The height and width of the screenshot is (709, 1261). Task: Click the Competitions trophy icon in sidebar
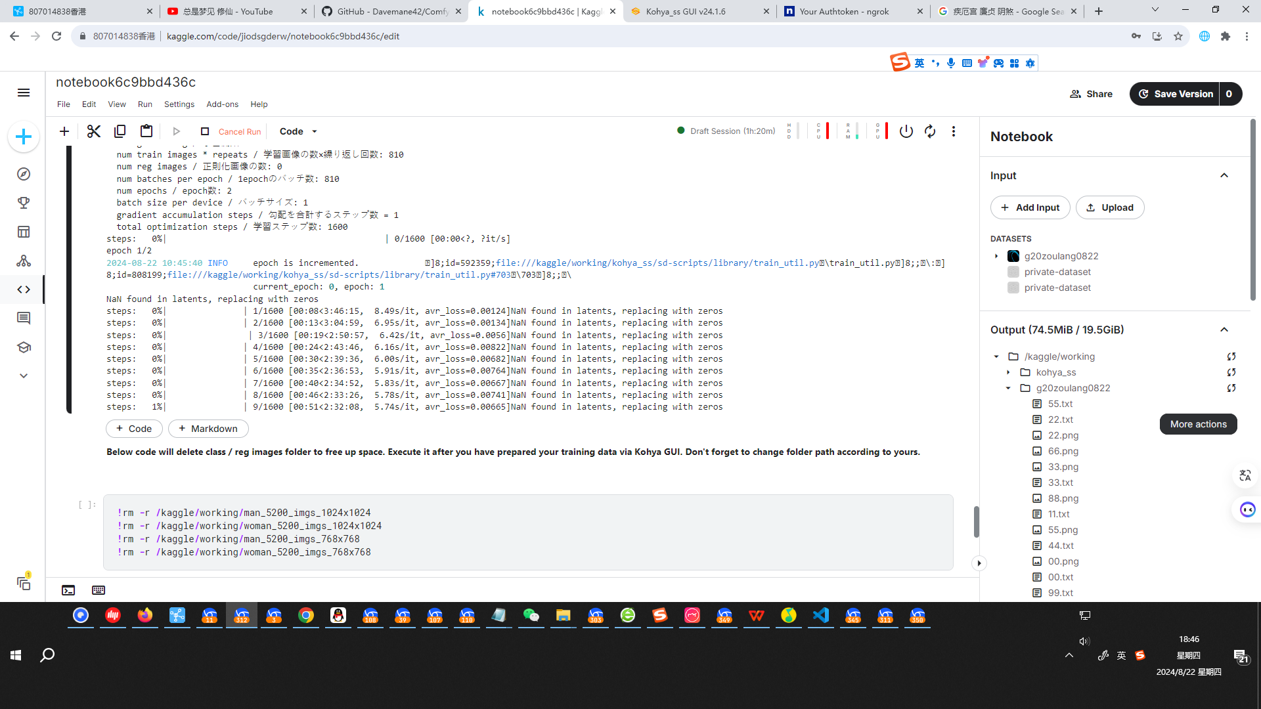(24, 203)
